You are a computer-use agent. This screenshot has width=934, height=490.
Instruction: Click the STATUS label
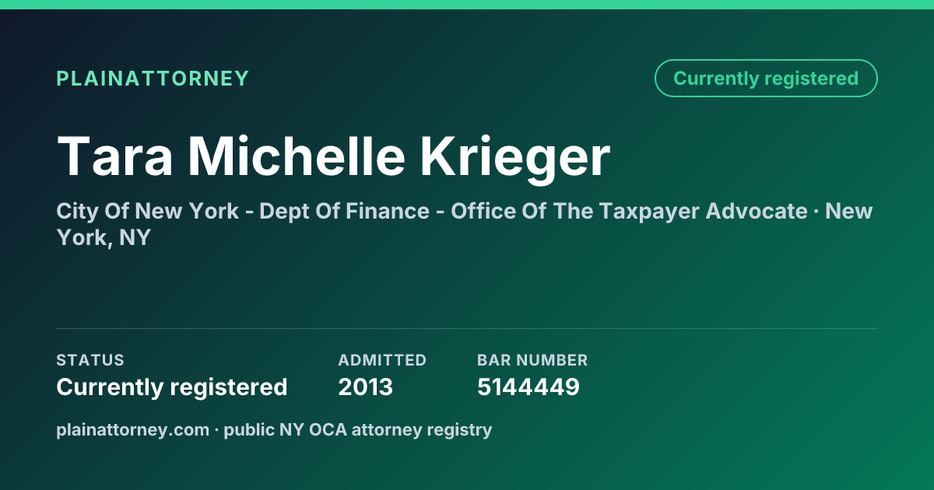tap(90, 360)
